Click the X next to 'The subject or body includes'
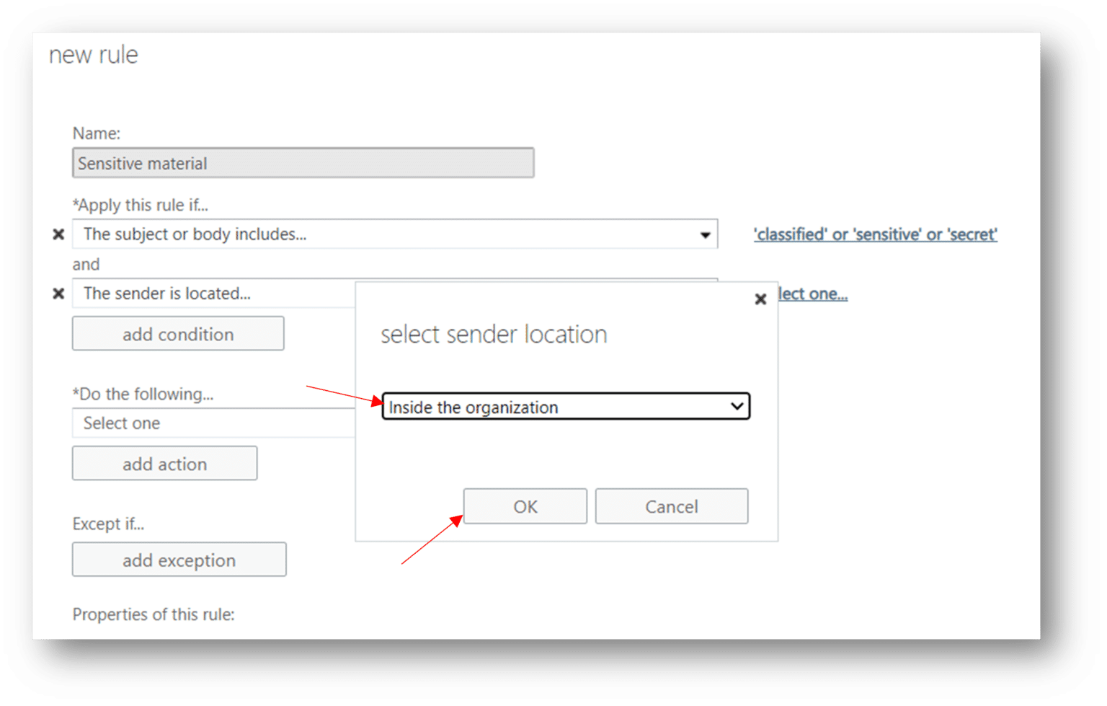Screen dimensions: 1107x706 [x=59, y=234]
